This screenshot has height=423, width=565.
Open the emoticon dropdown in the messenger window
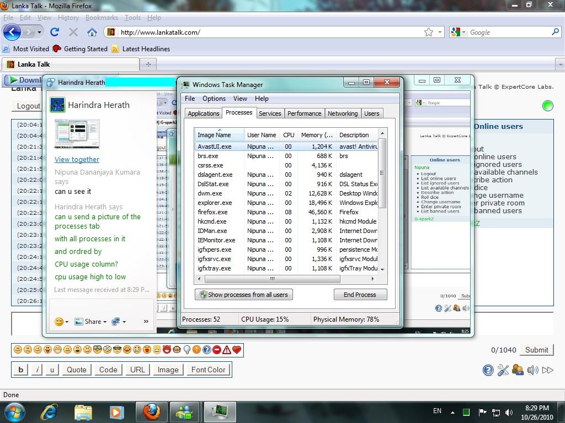[x=61, y=322]
